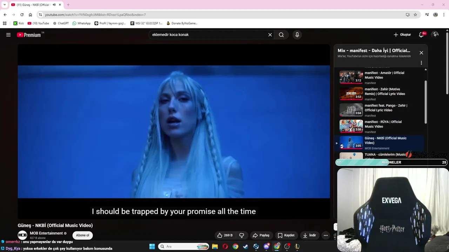Click the taskbar Ara search box
This screenshot has height=252, width=449.
tap(184, 246)
